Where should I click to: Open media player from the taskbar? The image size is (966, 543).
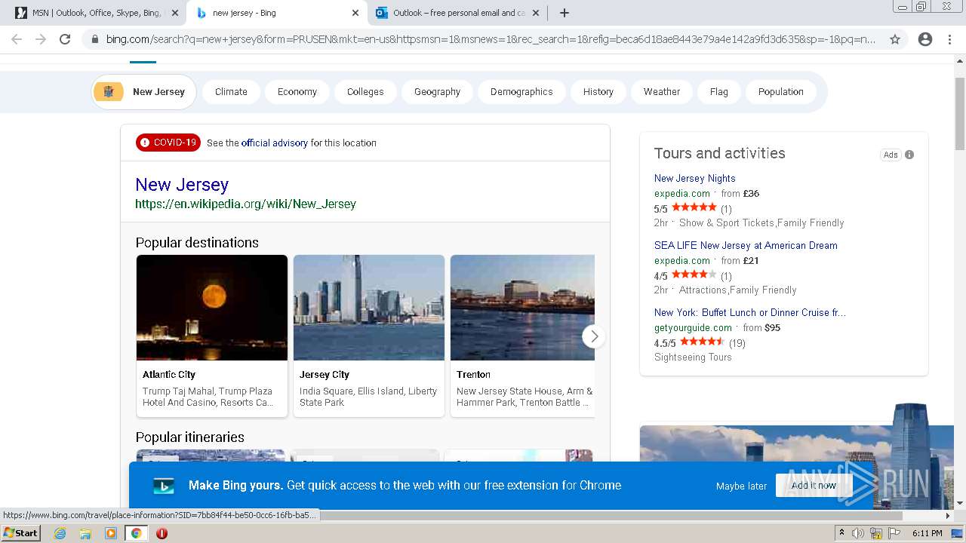point(111,533)
